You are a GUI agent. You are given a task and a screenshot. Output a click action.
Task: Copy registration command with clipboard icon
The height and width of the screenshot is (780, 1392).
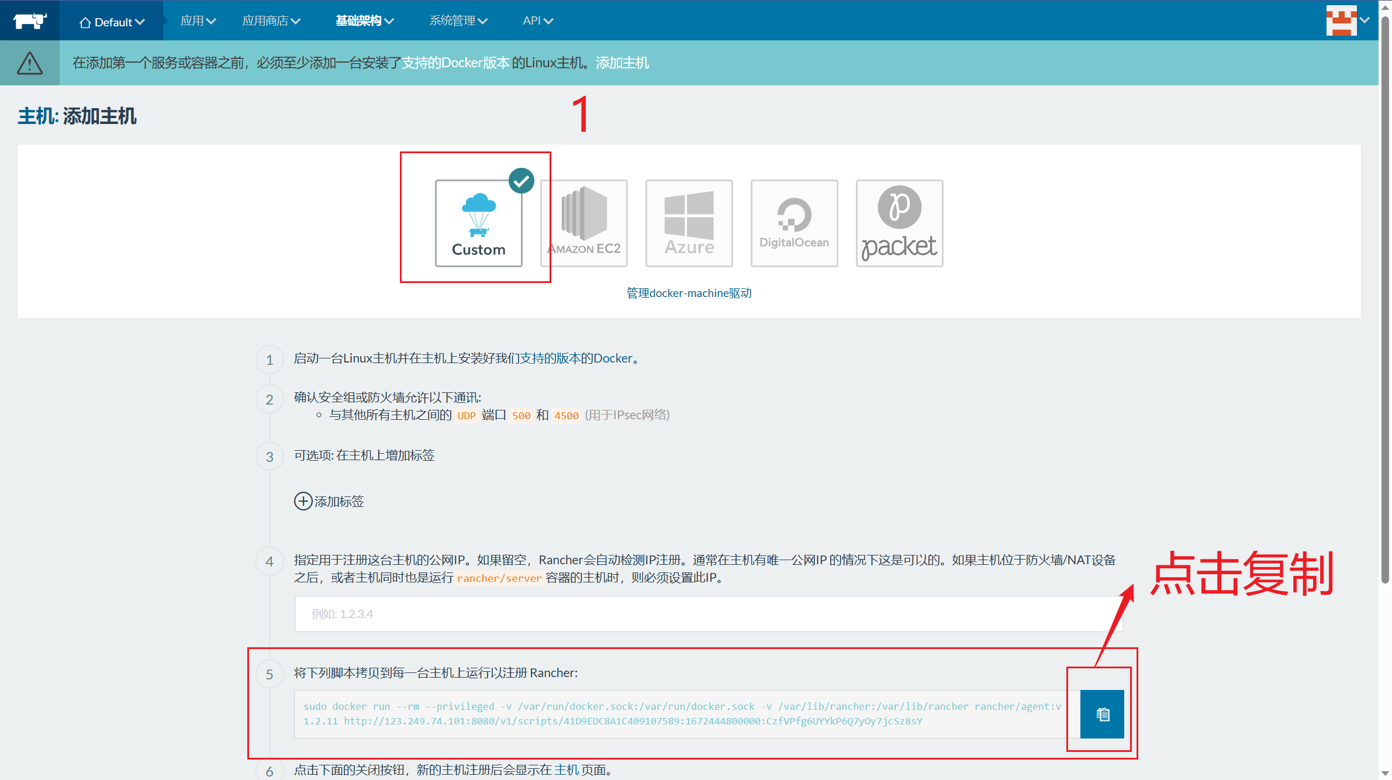(1101, 714)
